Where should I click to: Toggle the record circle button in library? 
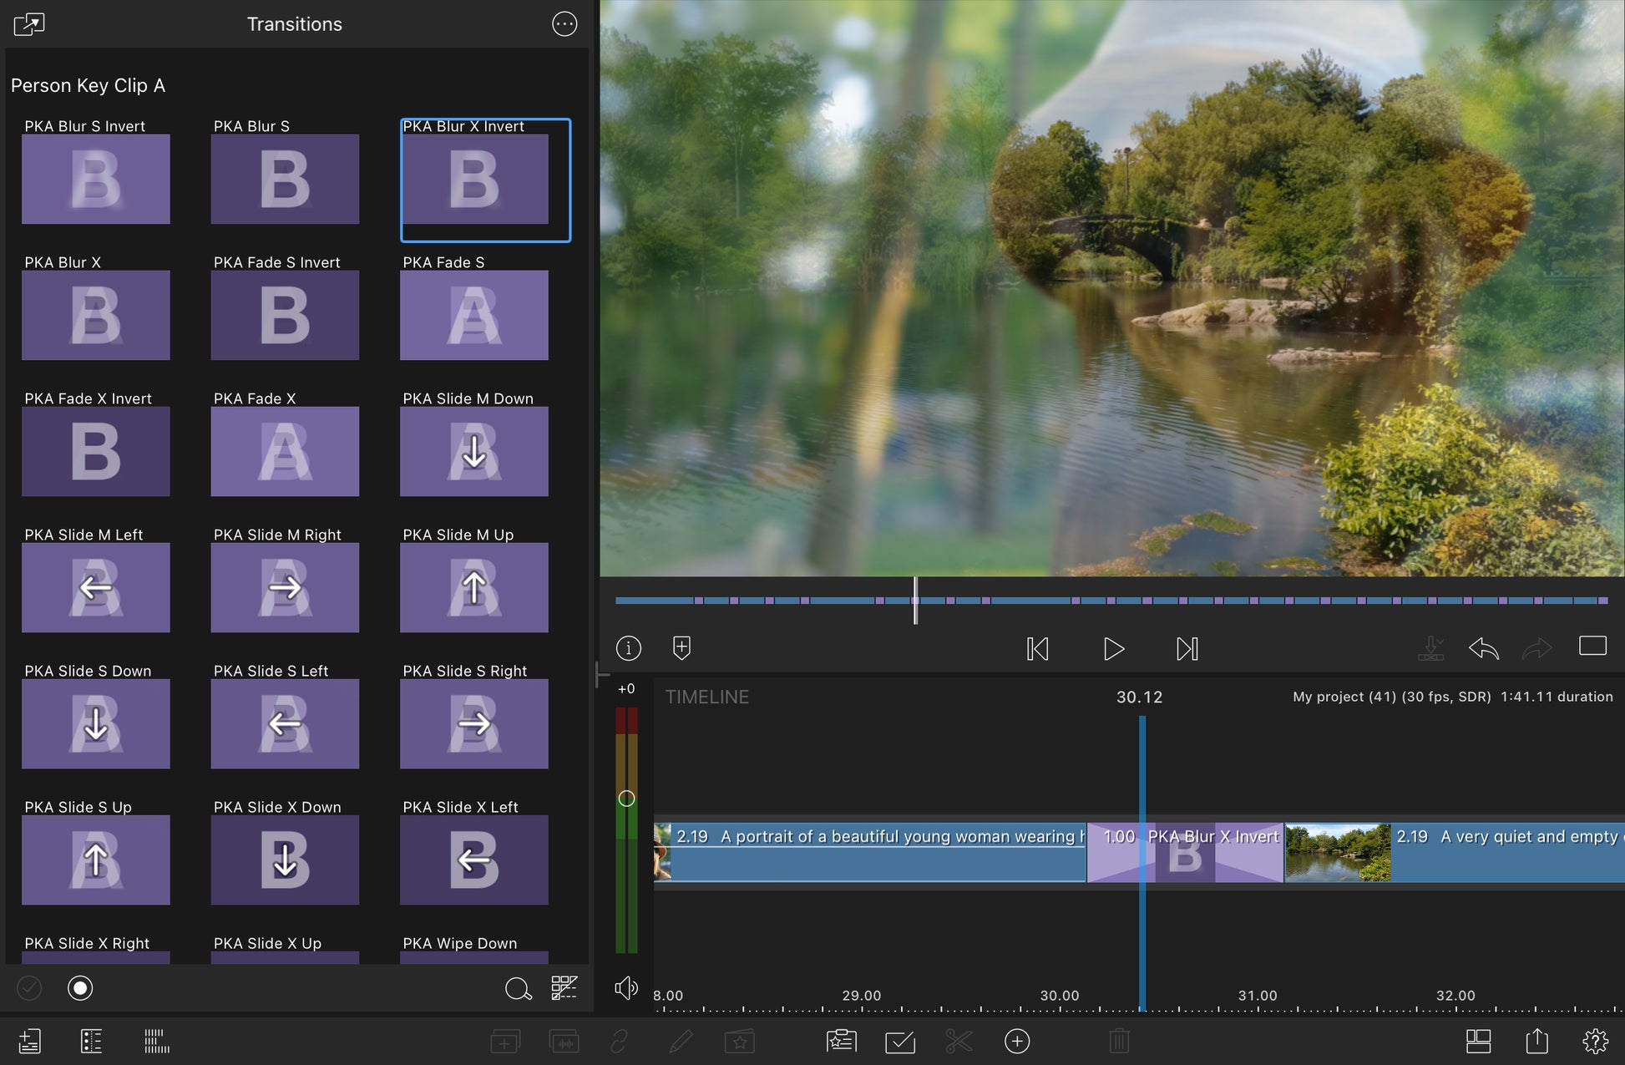[80, 988]
